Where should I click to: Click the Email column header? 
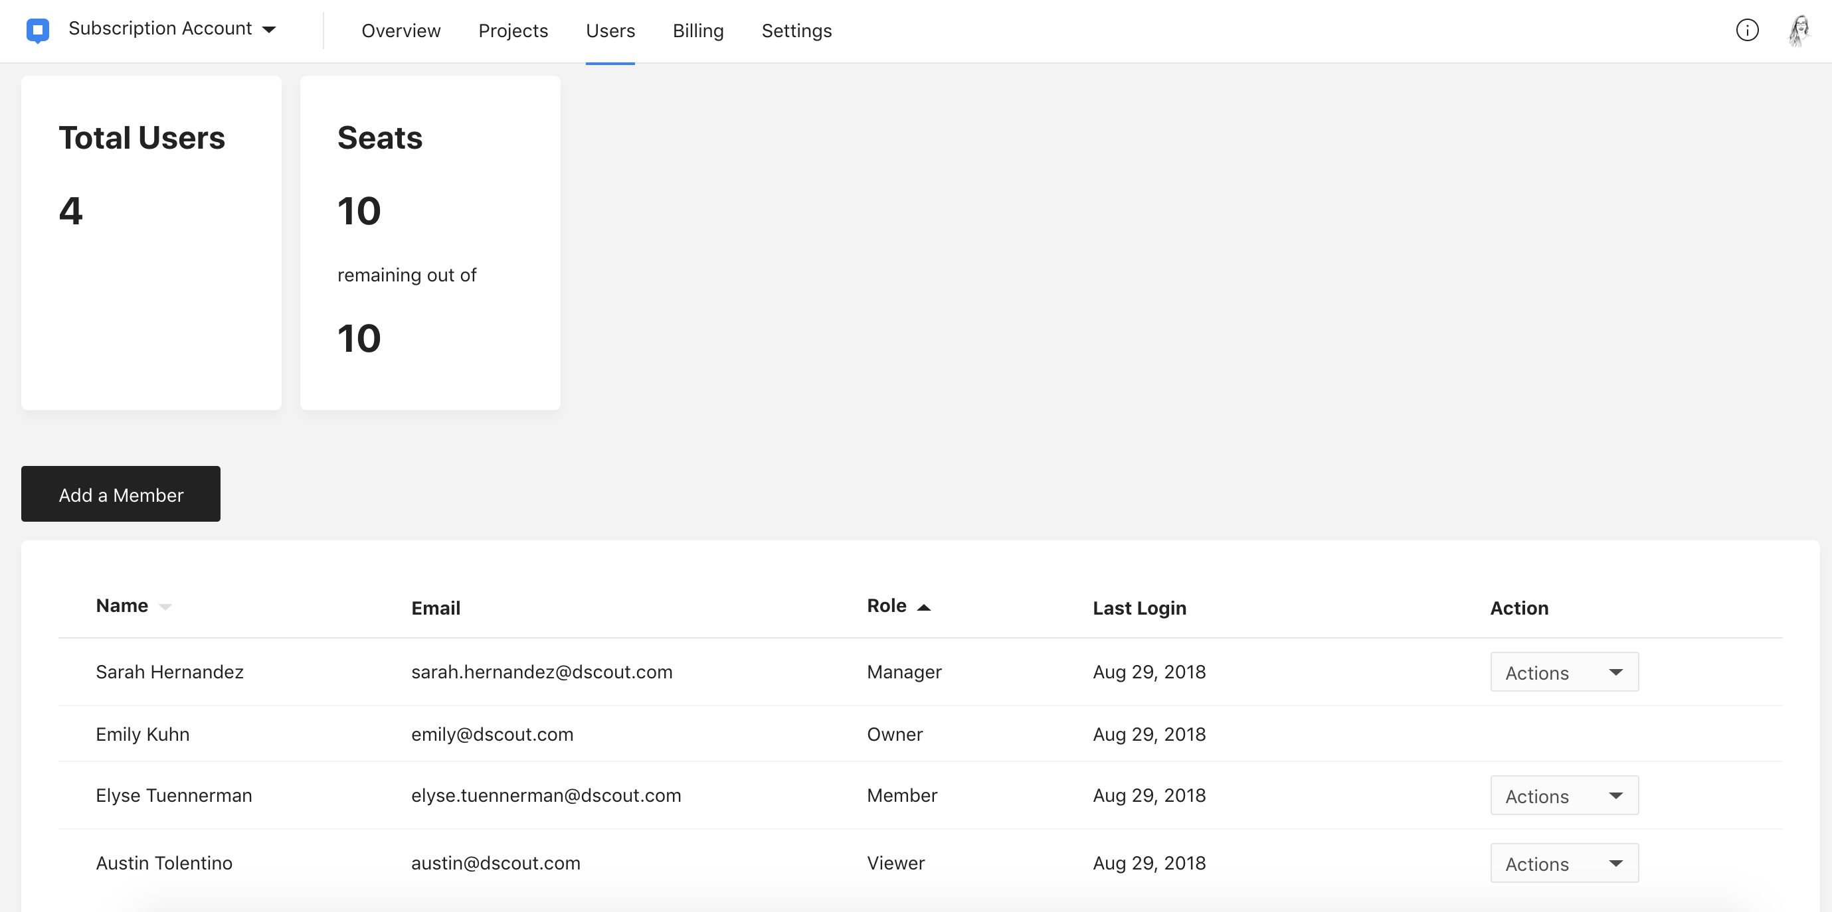click(436, 608)
